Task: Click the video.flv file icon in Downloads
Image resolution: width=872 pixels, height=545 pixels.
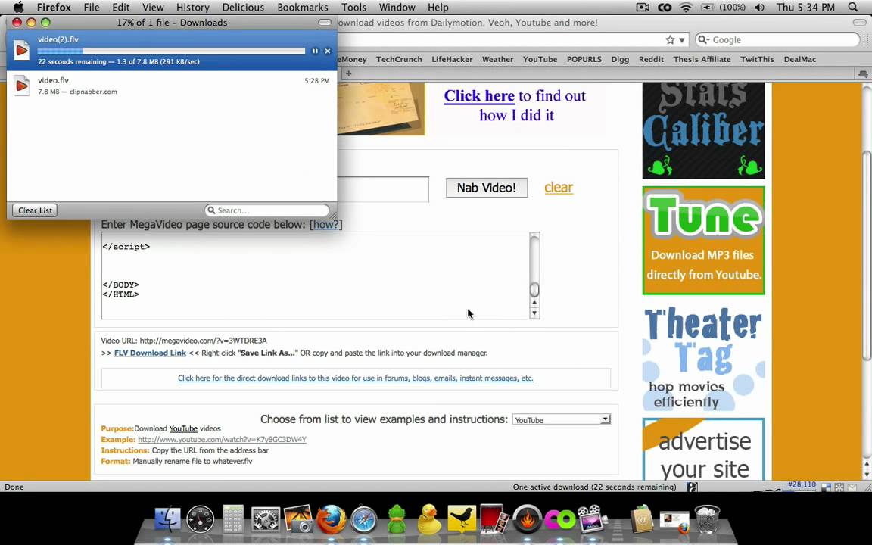Action: pyautogui.click(x=22, y=86)
